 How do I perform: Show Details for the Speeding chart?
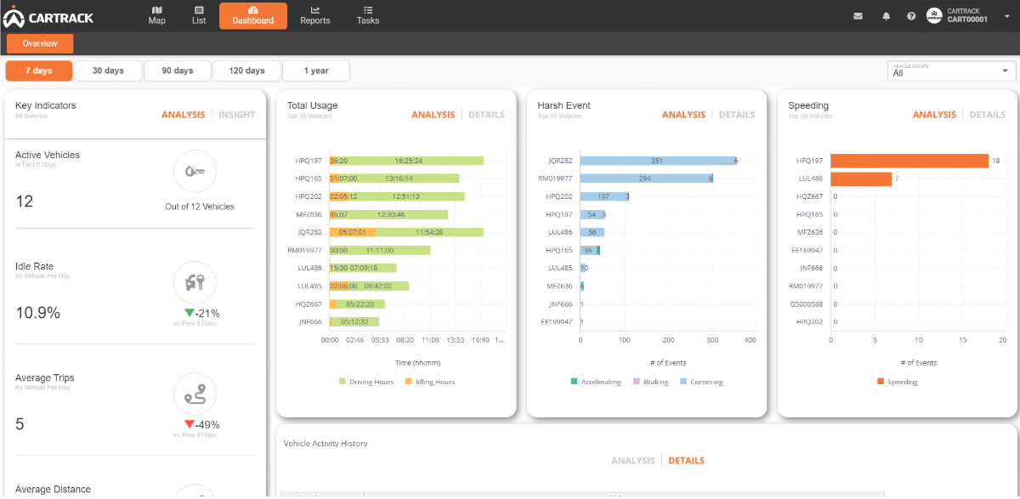click(987, 115)
